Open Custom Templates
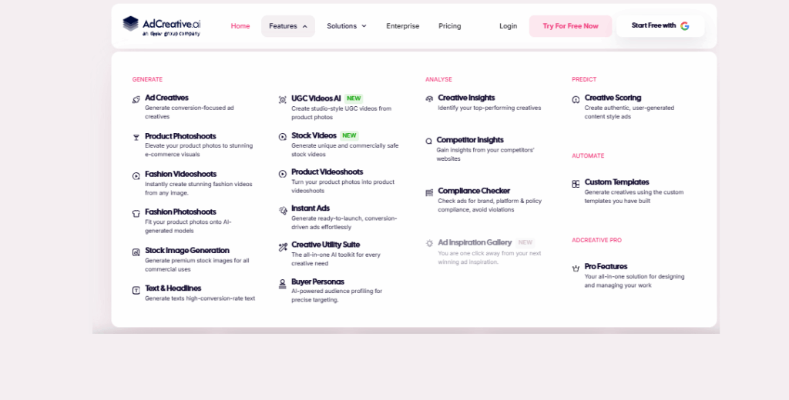 [617, 182]
